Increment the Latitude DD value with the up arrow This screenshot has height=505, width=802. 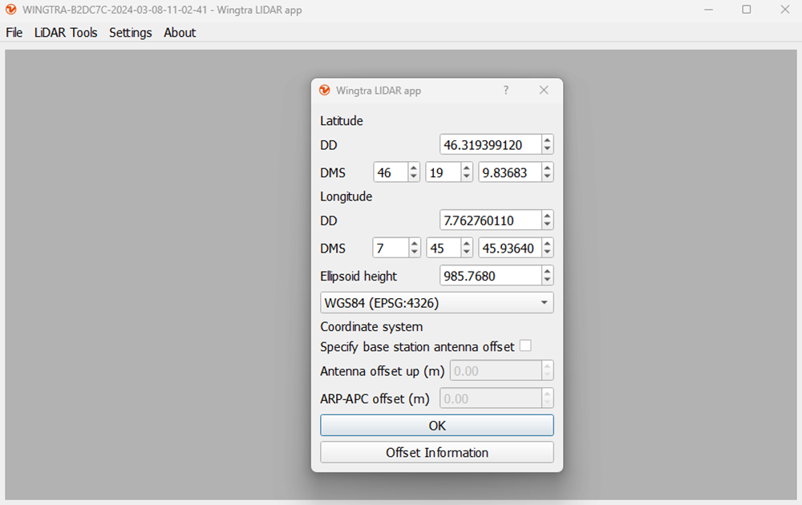pos(546,139)
